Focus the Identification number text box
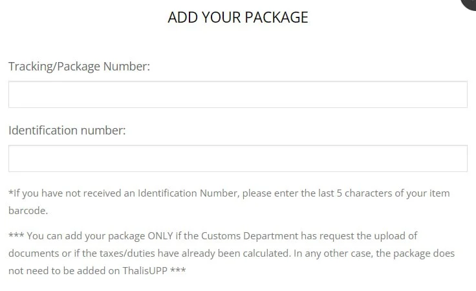The width and height of the screenshot is (476, 291). point(237,158)
